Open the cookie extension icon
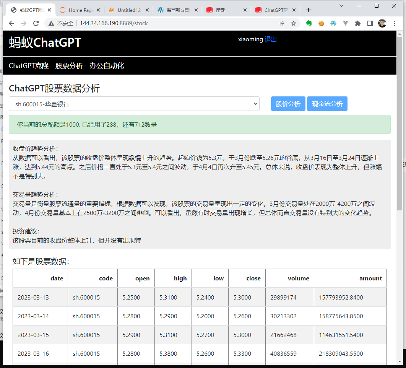This screenshot has width=406, height=368. 321,23
